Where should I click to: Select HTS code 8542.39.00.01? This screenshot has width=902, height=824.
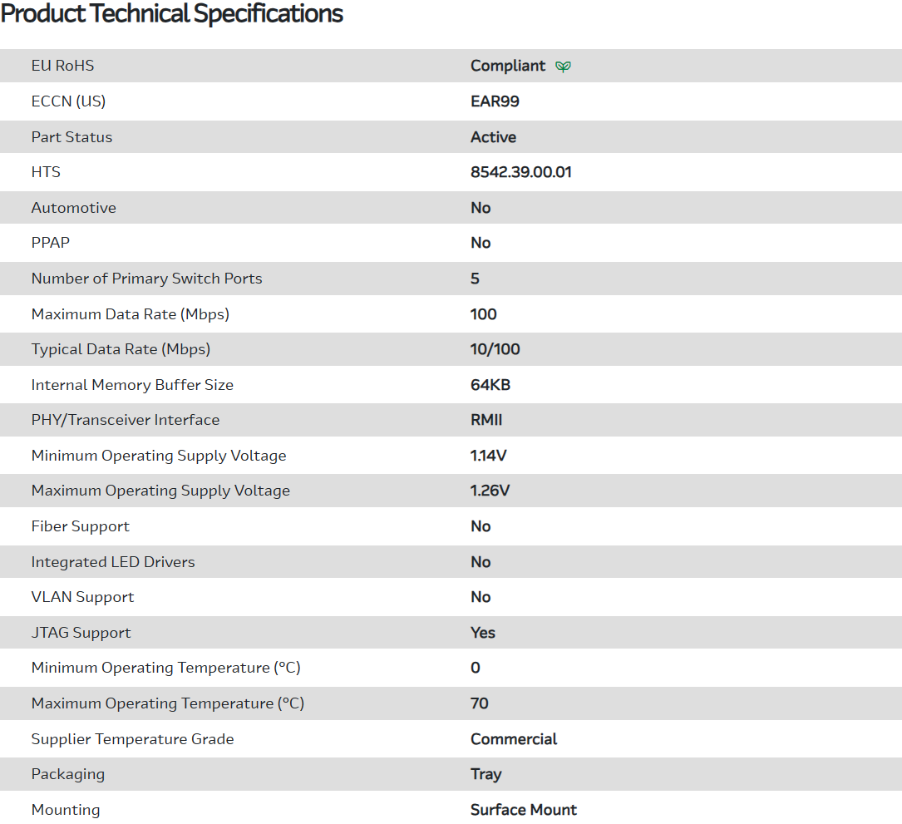click(520, 172)
